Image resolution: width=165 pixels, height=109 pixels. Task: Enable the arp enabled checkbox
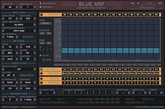coord(40,3)
